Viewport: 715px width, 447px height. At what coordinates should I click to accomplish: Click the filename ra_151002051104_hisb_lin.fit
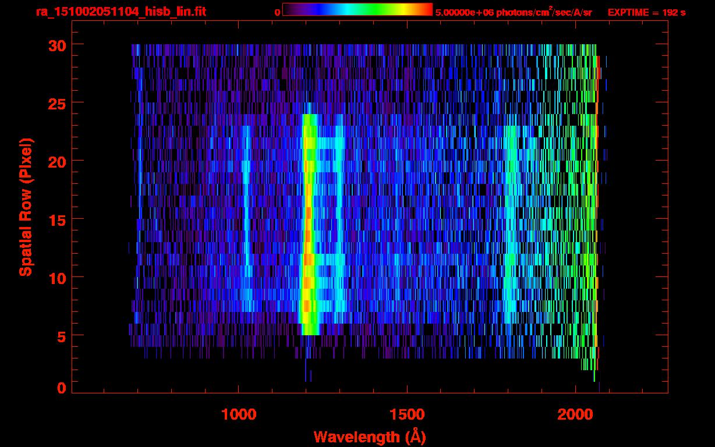click(x=120, y=11)
